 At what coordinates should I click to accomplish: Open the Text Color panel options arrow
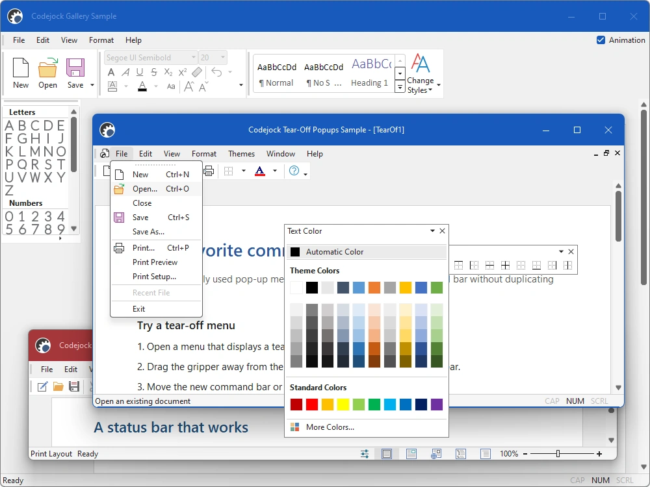point(432,231)
